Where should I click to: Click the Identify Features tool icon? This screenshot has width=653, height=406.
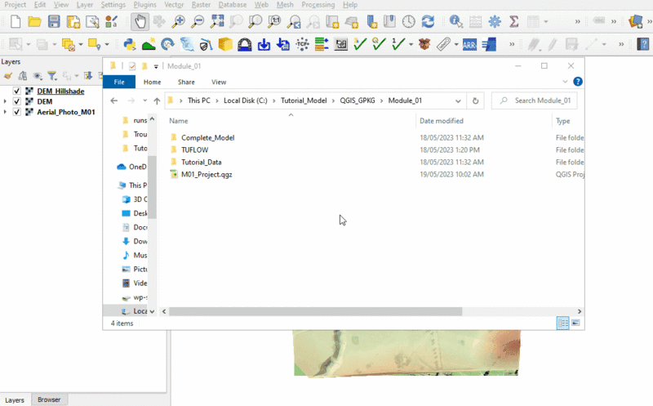tap(455, 21)
